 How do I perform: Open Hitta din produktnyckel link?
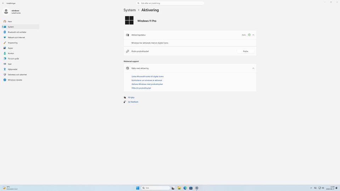(x=141, y=88)
